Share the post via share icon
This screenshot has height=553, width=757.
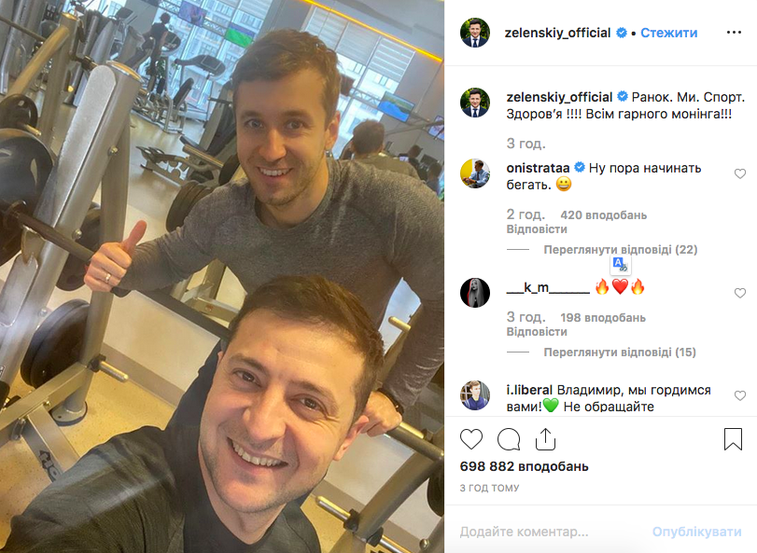pyautogui.click(x=545, y=439)
